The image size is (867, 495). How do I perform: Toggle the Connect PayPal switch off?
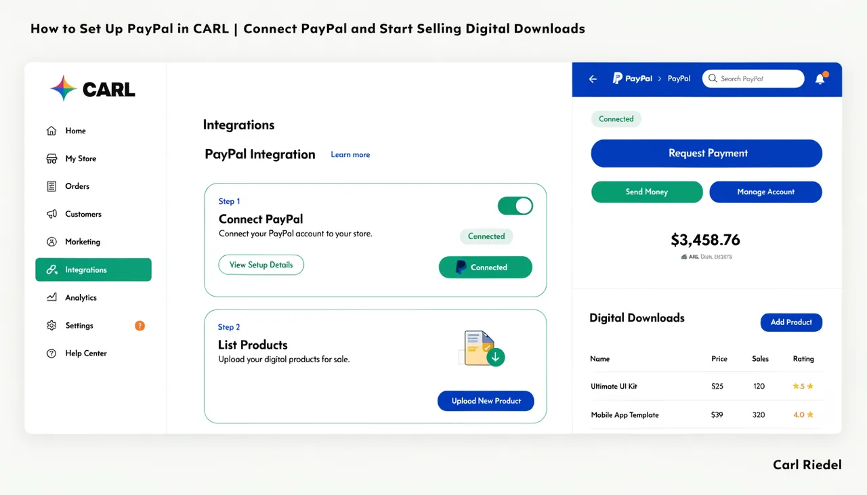(515, 206)
